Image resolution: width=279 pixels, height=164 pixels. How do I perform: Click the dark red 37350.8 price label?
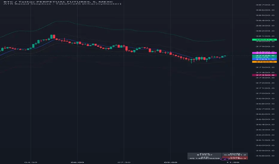click(264, 75)
